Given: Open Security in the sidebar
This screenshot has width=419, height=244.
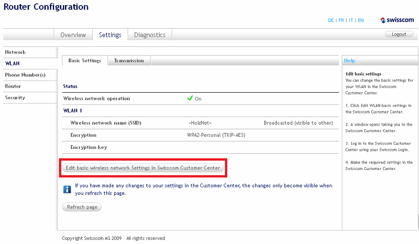Looking at the screenshot, I should (30, 98).
